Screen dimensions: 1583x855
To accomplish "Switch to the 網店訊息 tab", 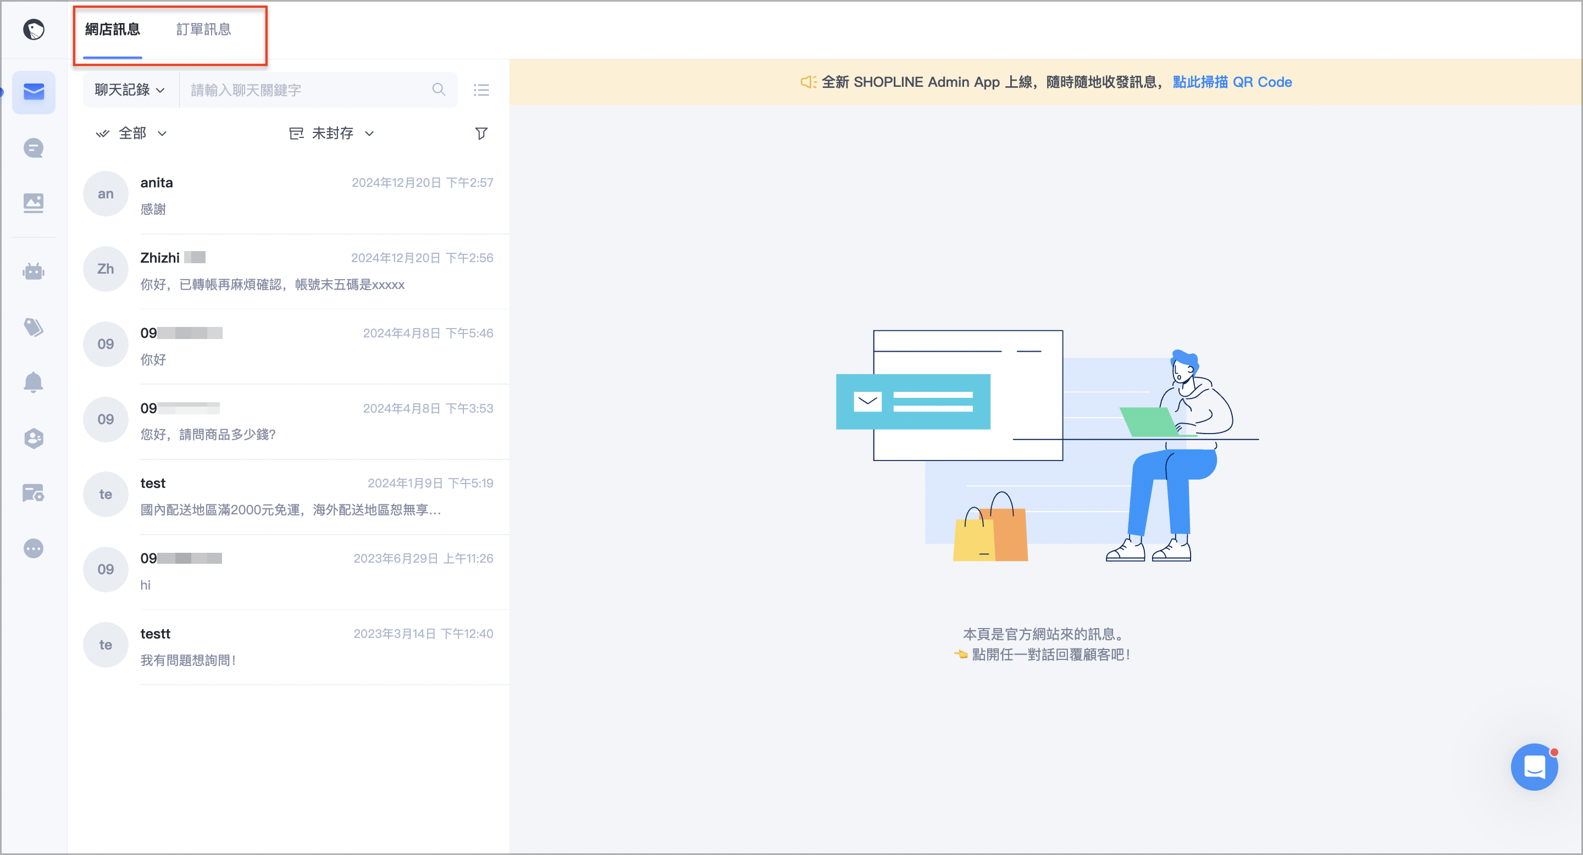I will [x=113, y=30].
